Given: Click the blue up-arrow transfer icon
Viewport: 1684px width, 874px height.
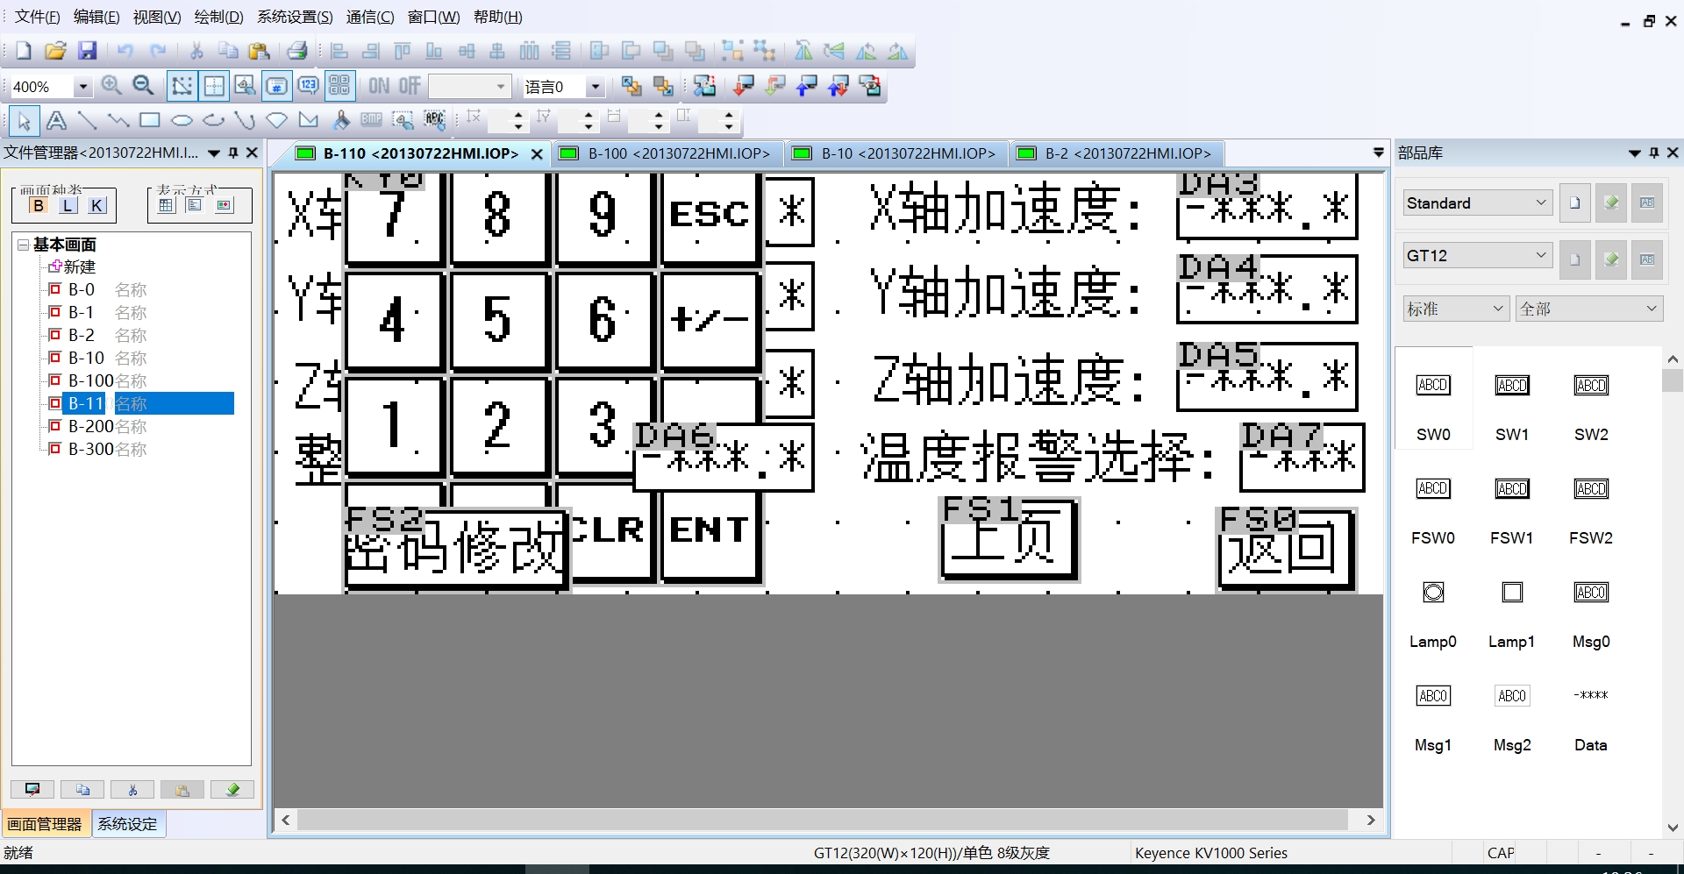Looking at the screenshot, I should tap(807, 86).
